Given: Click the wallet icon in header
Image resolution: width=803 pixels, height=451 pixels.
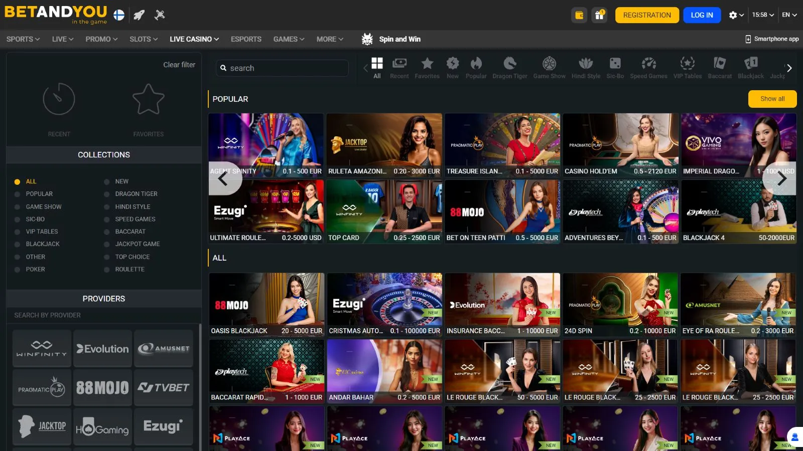Looking at the screenshot, I should [579, 15].
